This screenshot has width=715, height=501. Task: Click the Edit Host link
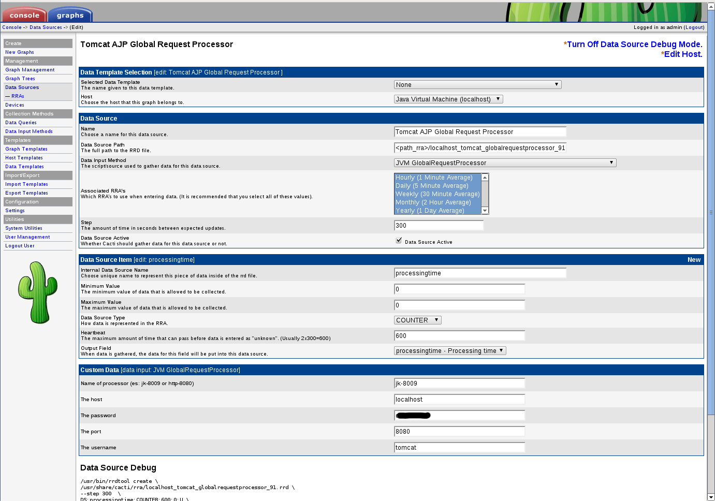(x=683, y=54)
